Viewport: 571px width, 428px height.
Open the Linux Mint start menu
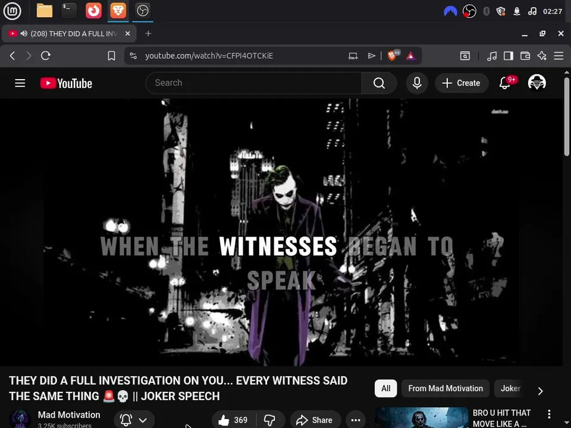[x=12, y=11]
